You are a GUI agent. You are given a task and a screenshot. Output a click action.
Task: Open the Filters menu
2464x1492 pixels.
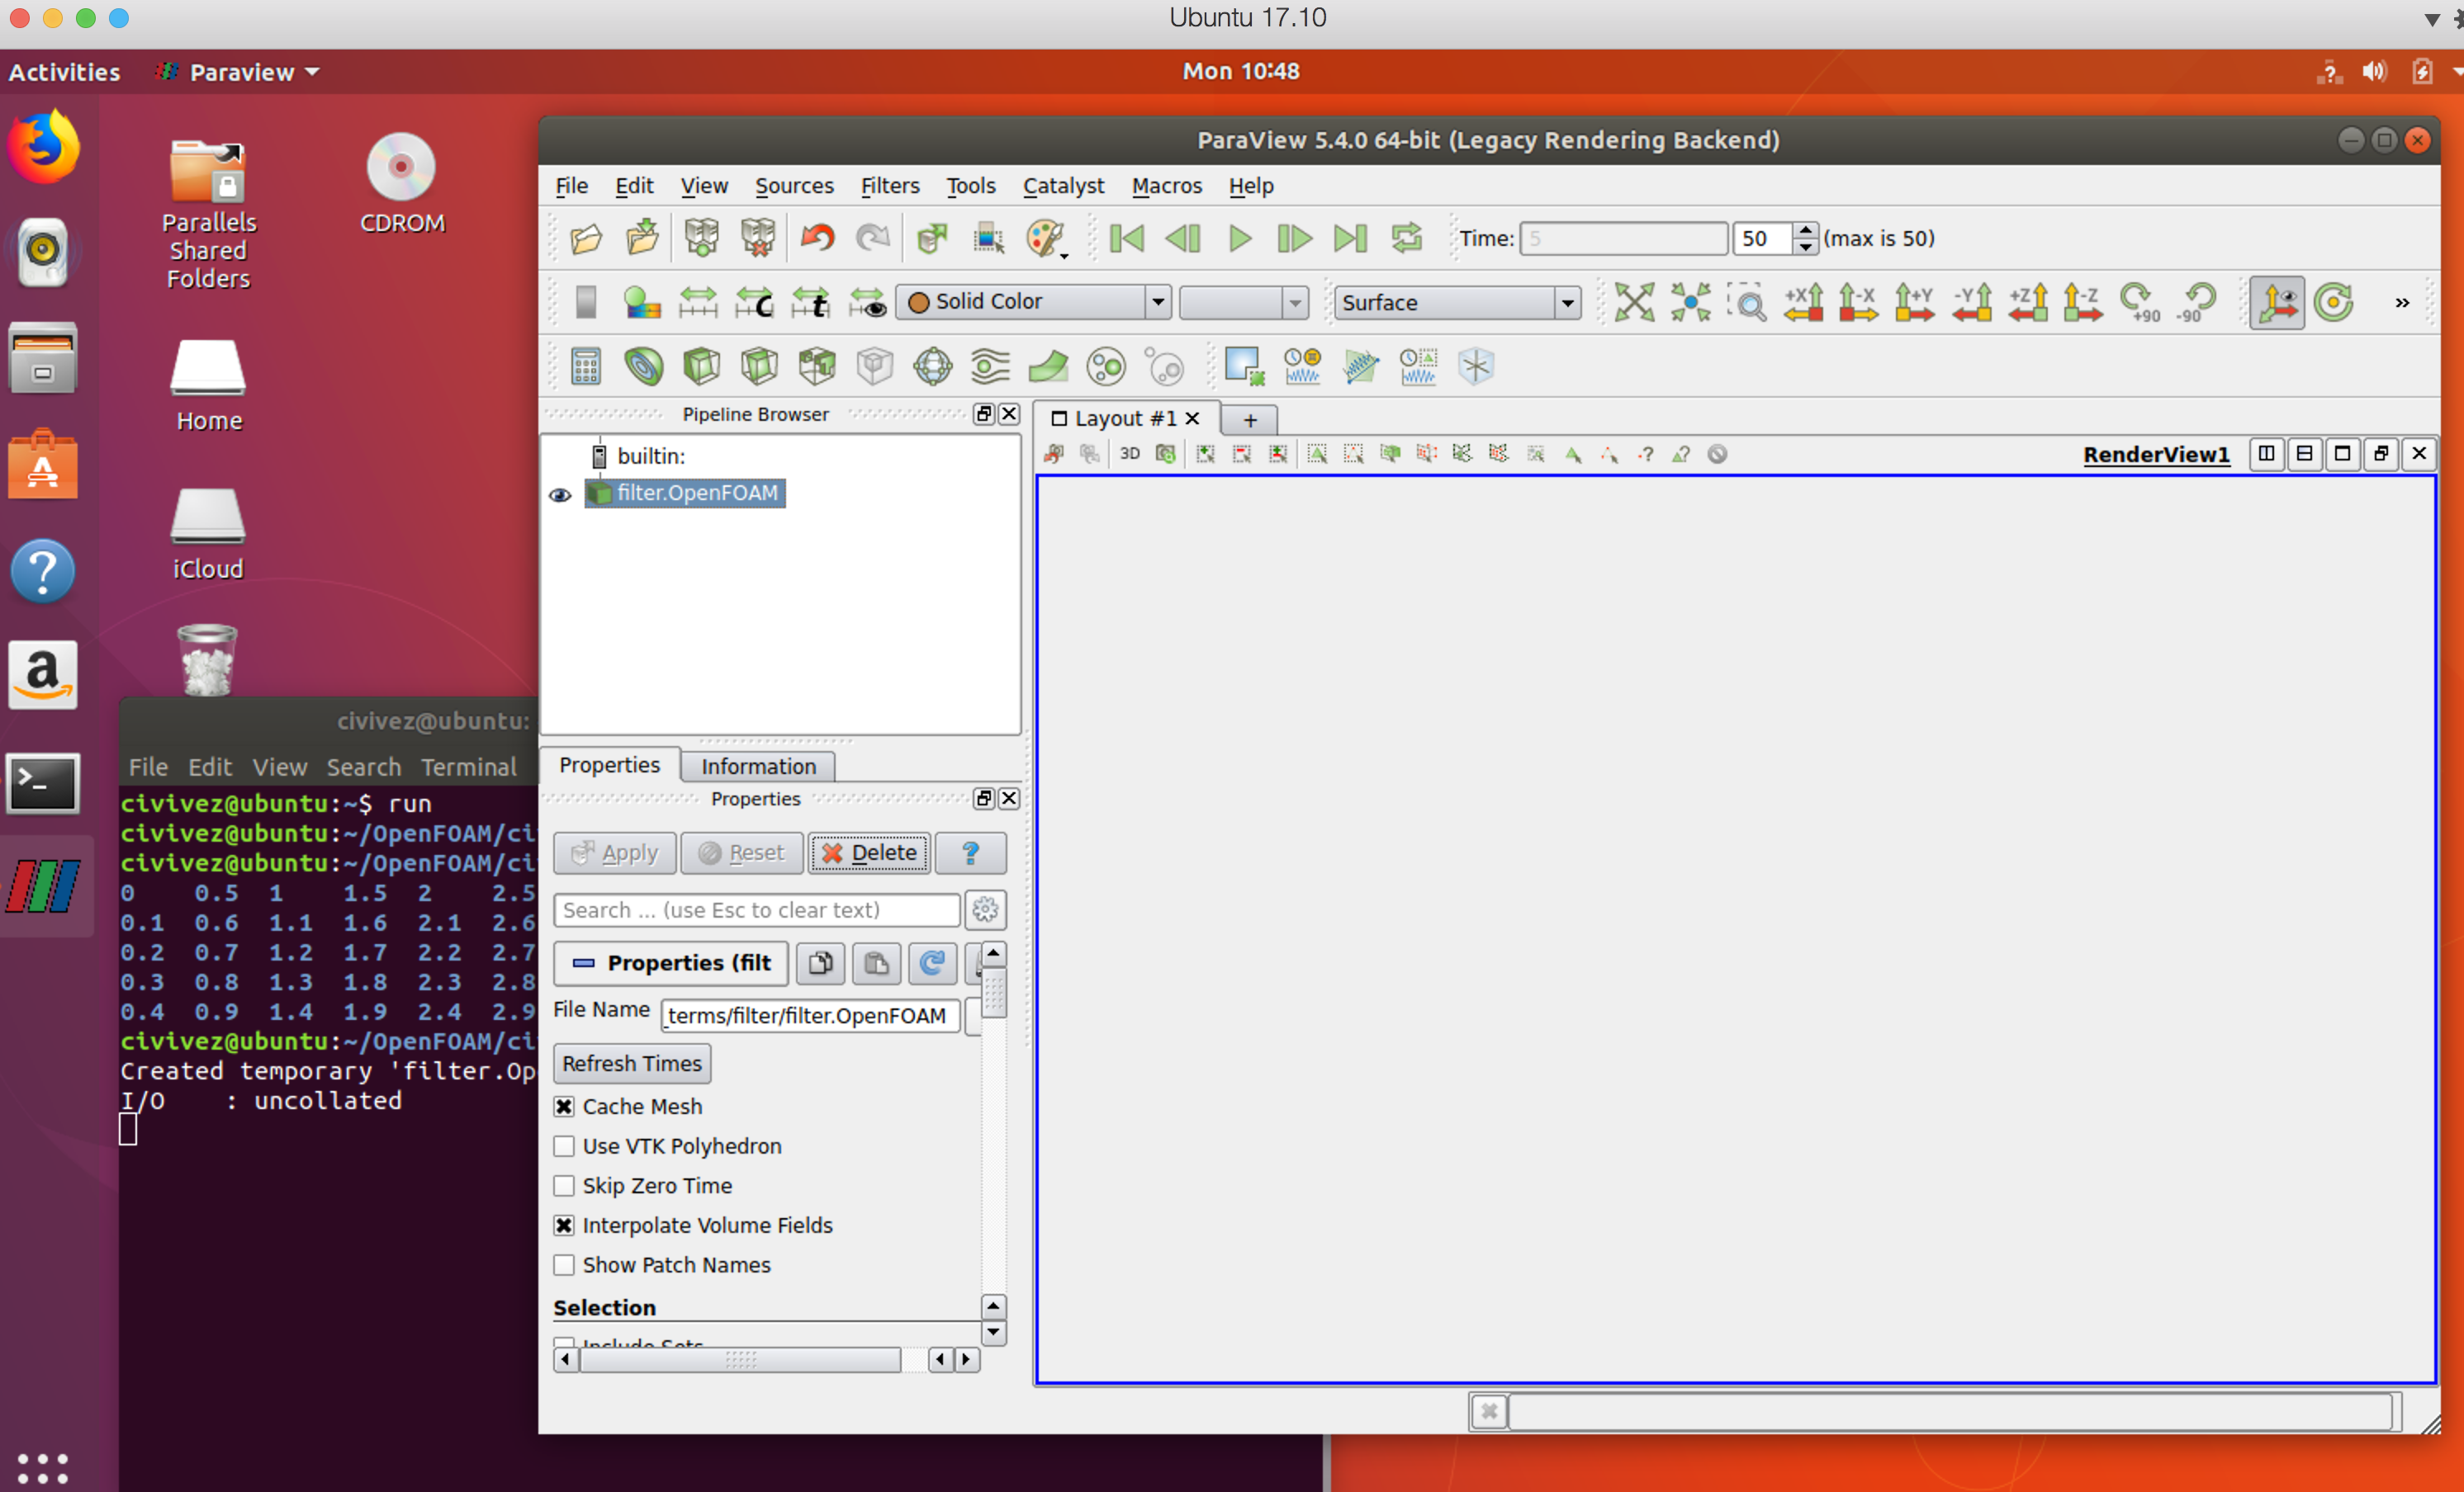[889, 186]
